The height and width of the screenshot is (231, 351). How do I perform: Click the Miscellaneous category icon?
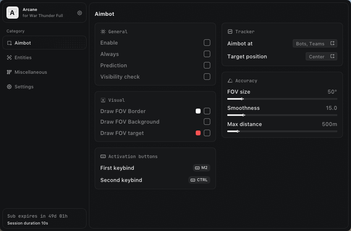click(9, 72)
